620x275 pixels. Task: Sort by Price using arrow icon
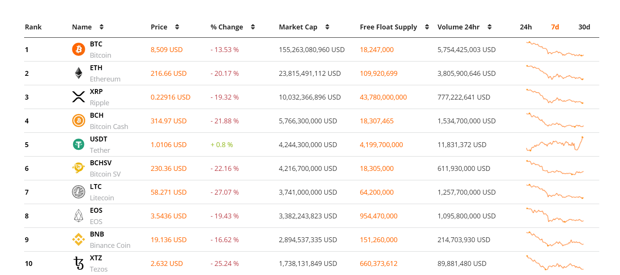coord(177,27)
